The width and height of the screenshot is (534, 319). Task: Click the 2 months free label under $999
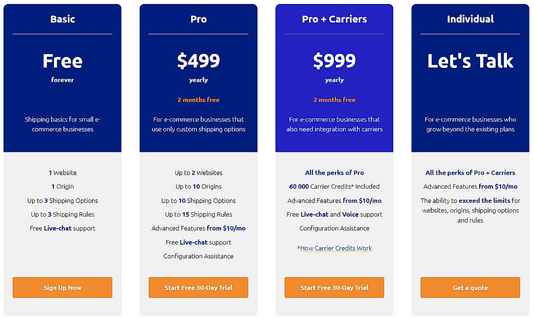334,100
